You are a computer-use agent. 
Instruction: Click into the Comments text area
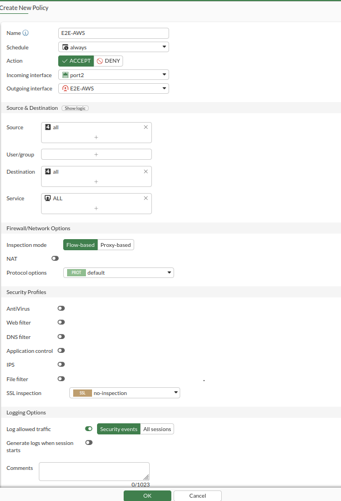click(94, 471)
